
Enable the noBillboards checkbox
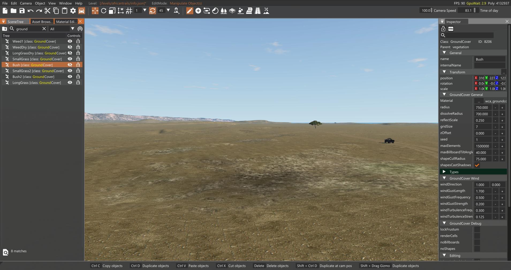pyautogui.click(x=477, y=242)
